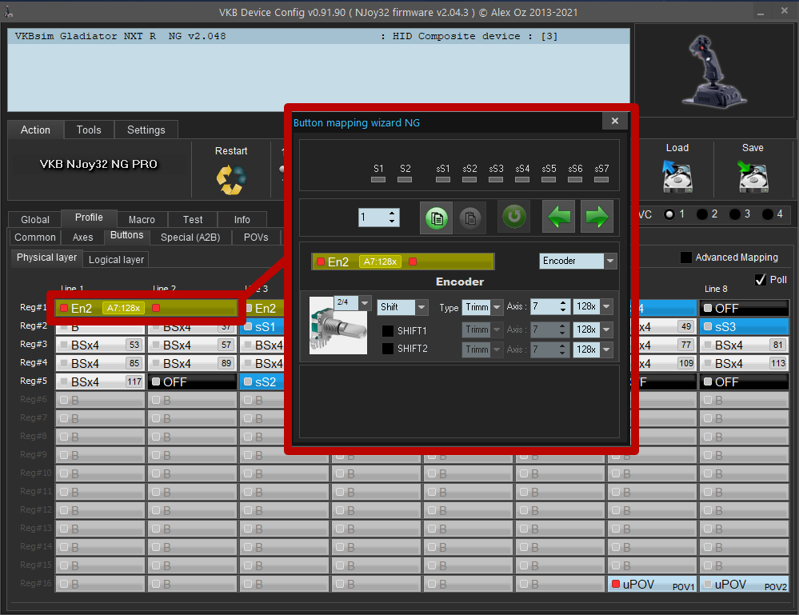The height and width of the screenshot is (615, 799).
Task: Switch to the Logical layer tab
Action: 116,260
